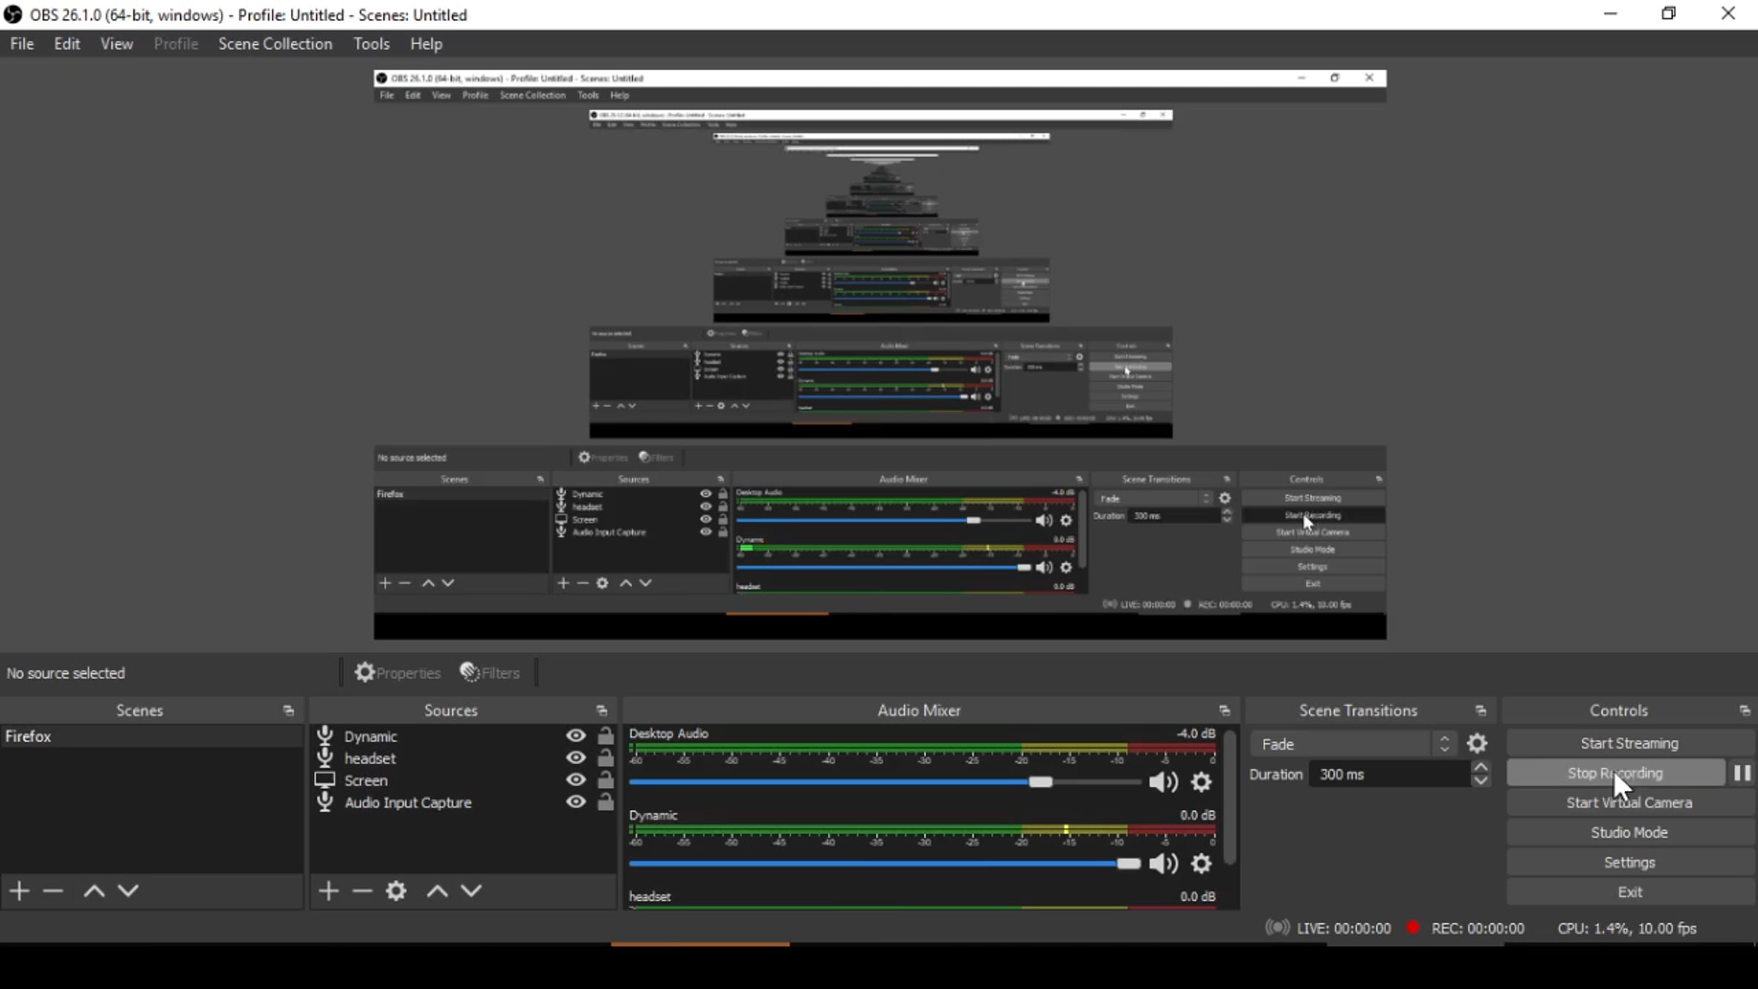Viewport: 1758px width, 989px height.
Task: Open Dynamic audio settings gear
Action: click(x=1201, y=864)
